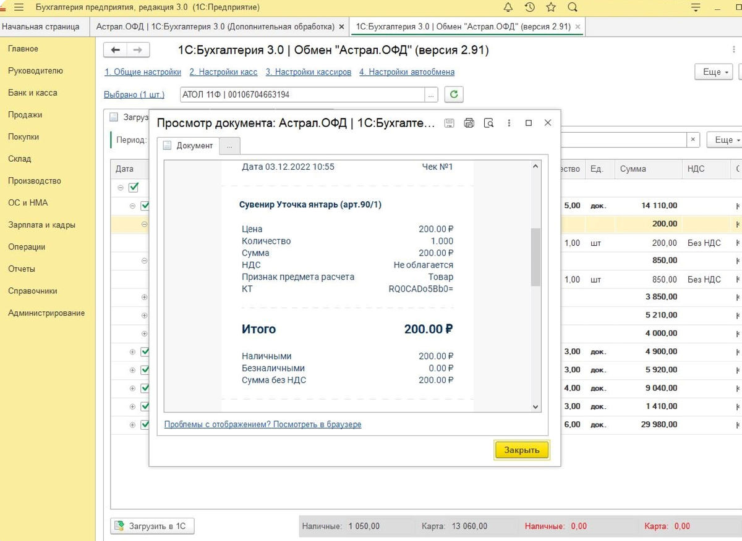742x541 pixels.
Task: Print the document using printer icon
Action: click(469, 123)
